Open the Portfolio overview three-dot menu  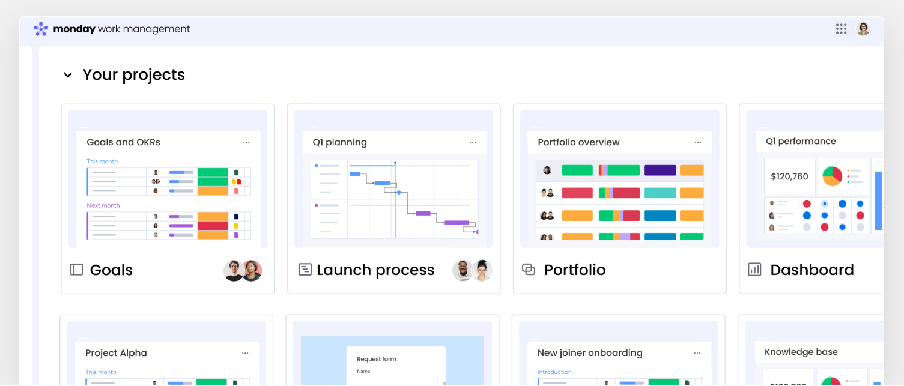(698, 142)
